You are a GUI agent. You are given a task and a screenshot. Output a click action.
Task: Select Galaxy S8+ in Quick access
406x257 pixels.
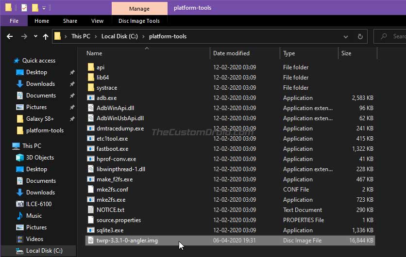(40, 119)
